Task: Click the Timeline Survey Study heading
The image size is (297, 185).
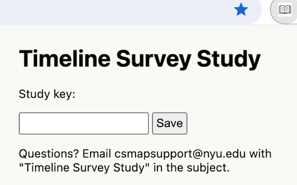Action: pyautogui.click(x=139, y=58)
